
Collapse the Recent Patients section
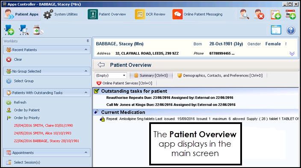click(86, 50)
